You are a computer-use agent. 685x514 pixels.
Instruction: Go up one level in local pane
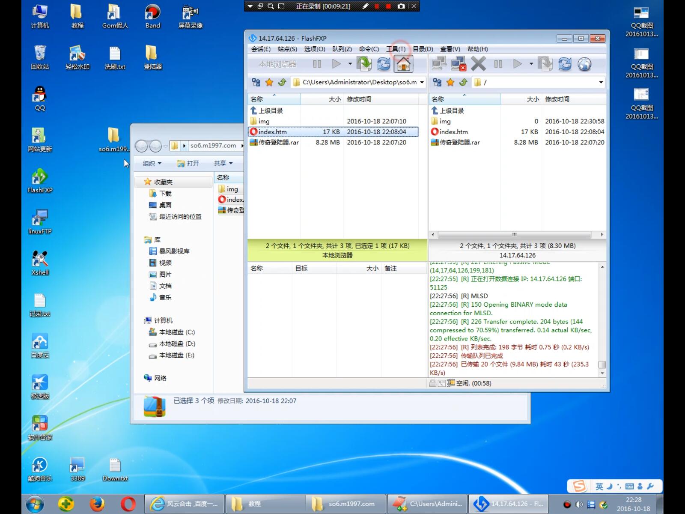(x=282, y=82)
